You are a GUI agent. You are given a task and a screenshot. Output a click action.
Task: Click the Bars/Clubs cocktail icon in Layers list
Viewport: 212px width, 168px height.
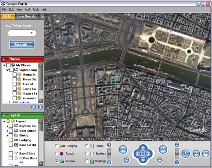16,153
